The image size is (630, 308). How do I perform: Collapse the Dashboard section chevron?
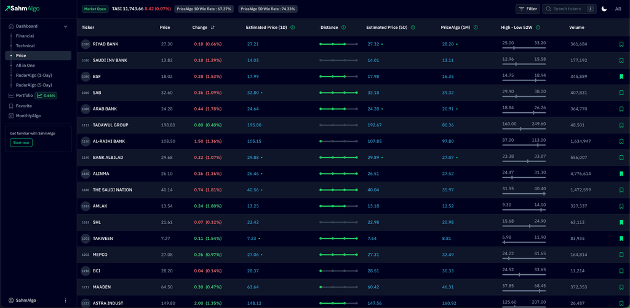[66, 26]
